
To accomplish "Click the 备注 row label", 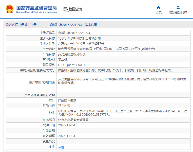I will tap(52, 113).
